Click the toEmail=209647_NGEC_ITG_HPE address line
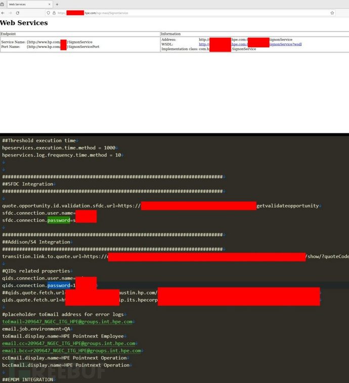This screenshot has width=349, height=383. coord(68,322)
